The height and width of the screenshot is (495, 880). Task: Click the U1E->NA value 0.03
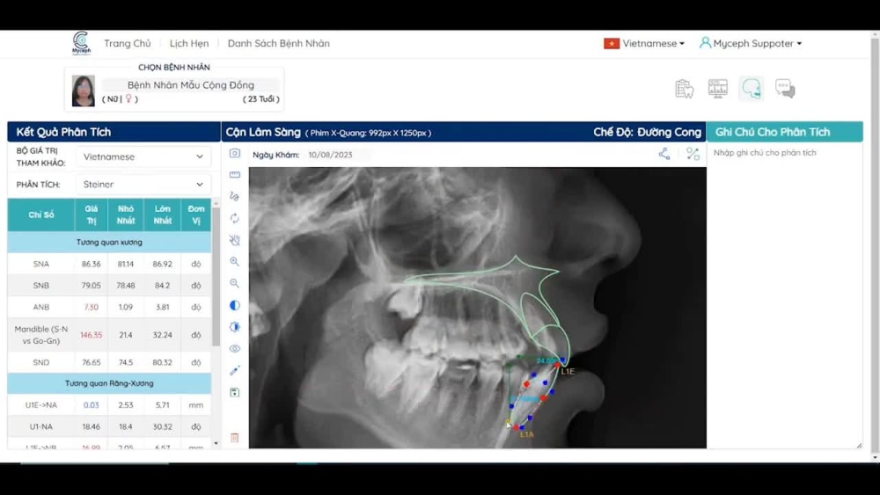pyautogui.click(x=91, y=404)
